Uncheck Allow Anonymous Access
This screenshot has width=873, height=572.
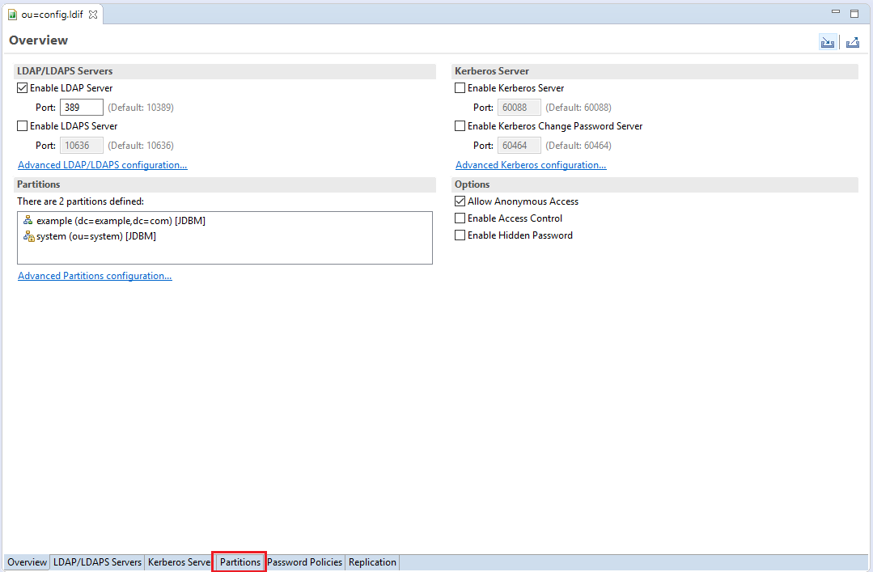(460, 201)
